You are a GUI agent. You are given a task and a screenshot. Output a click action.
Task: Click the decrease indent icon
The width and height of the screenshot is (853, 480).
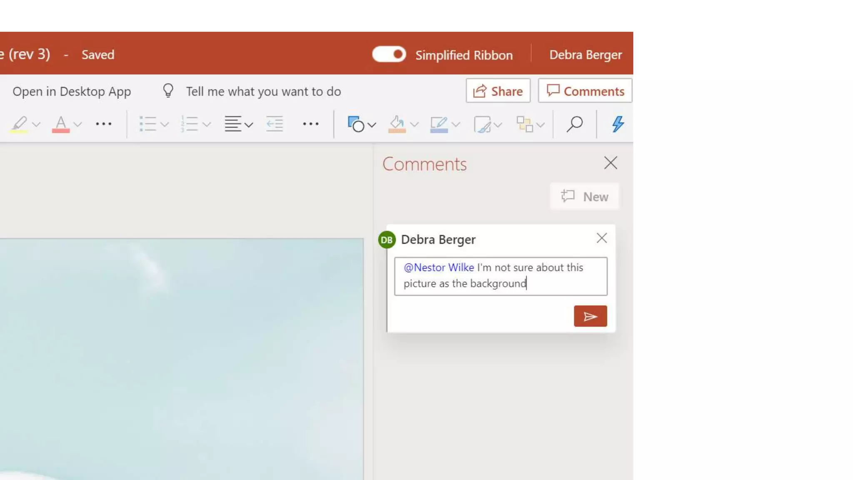click(x=274, y=124)
